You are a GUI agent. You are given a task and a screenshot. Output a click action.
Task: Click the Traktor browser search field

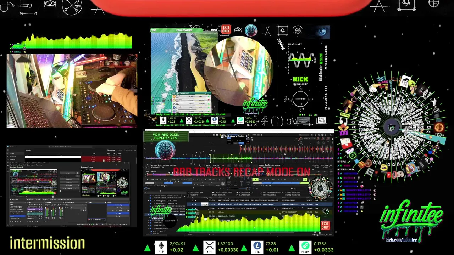click(165, 193)
